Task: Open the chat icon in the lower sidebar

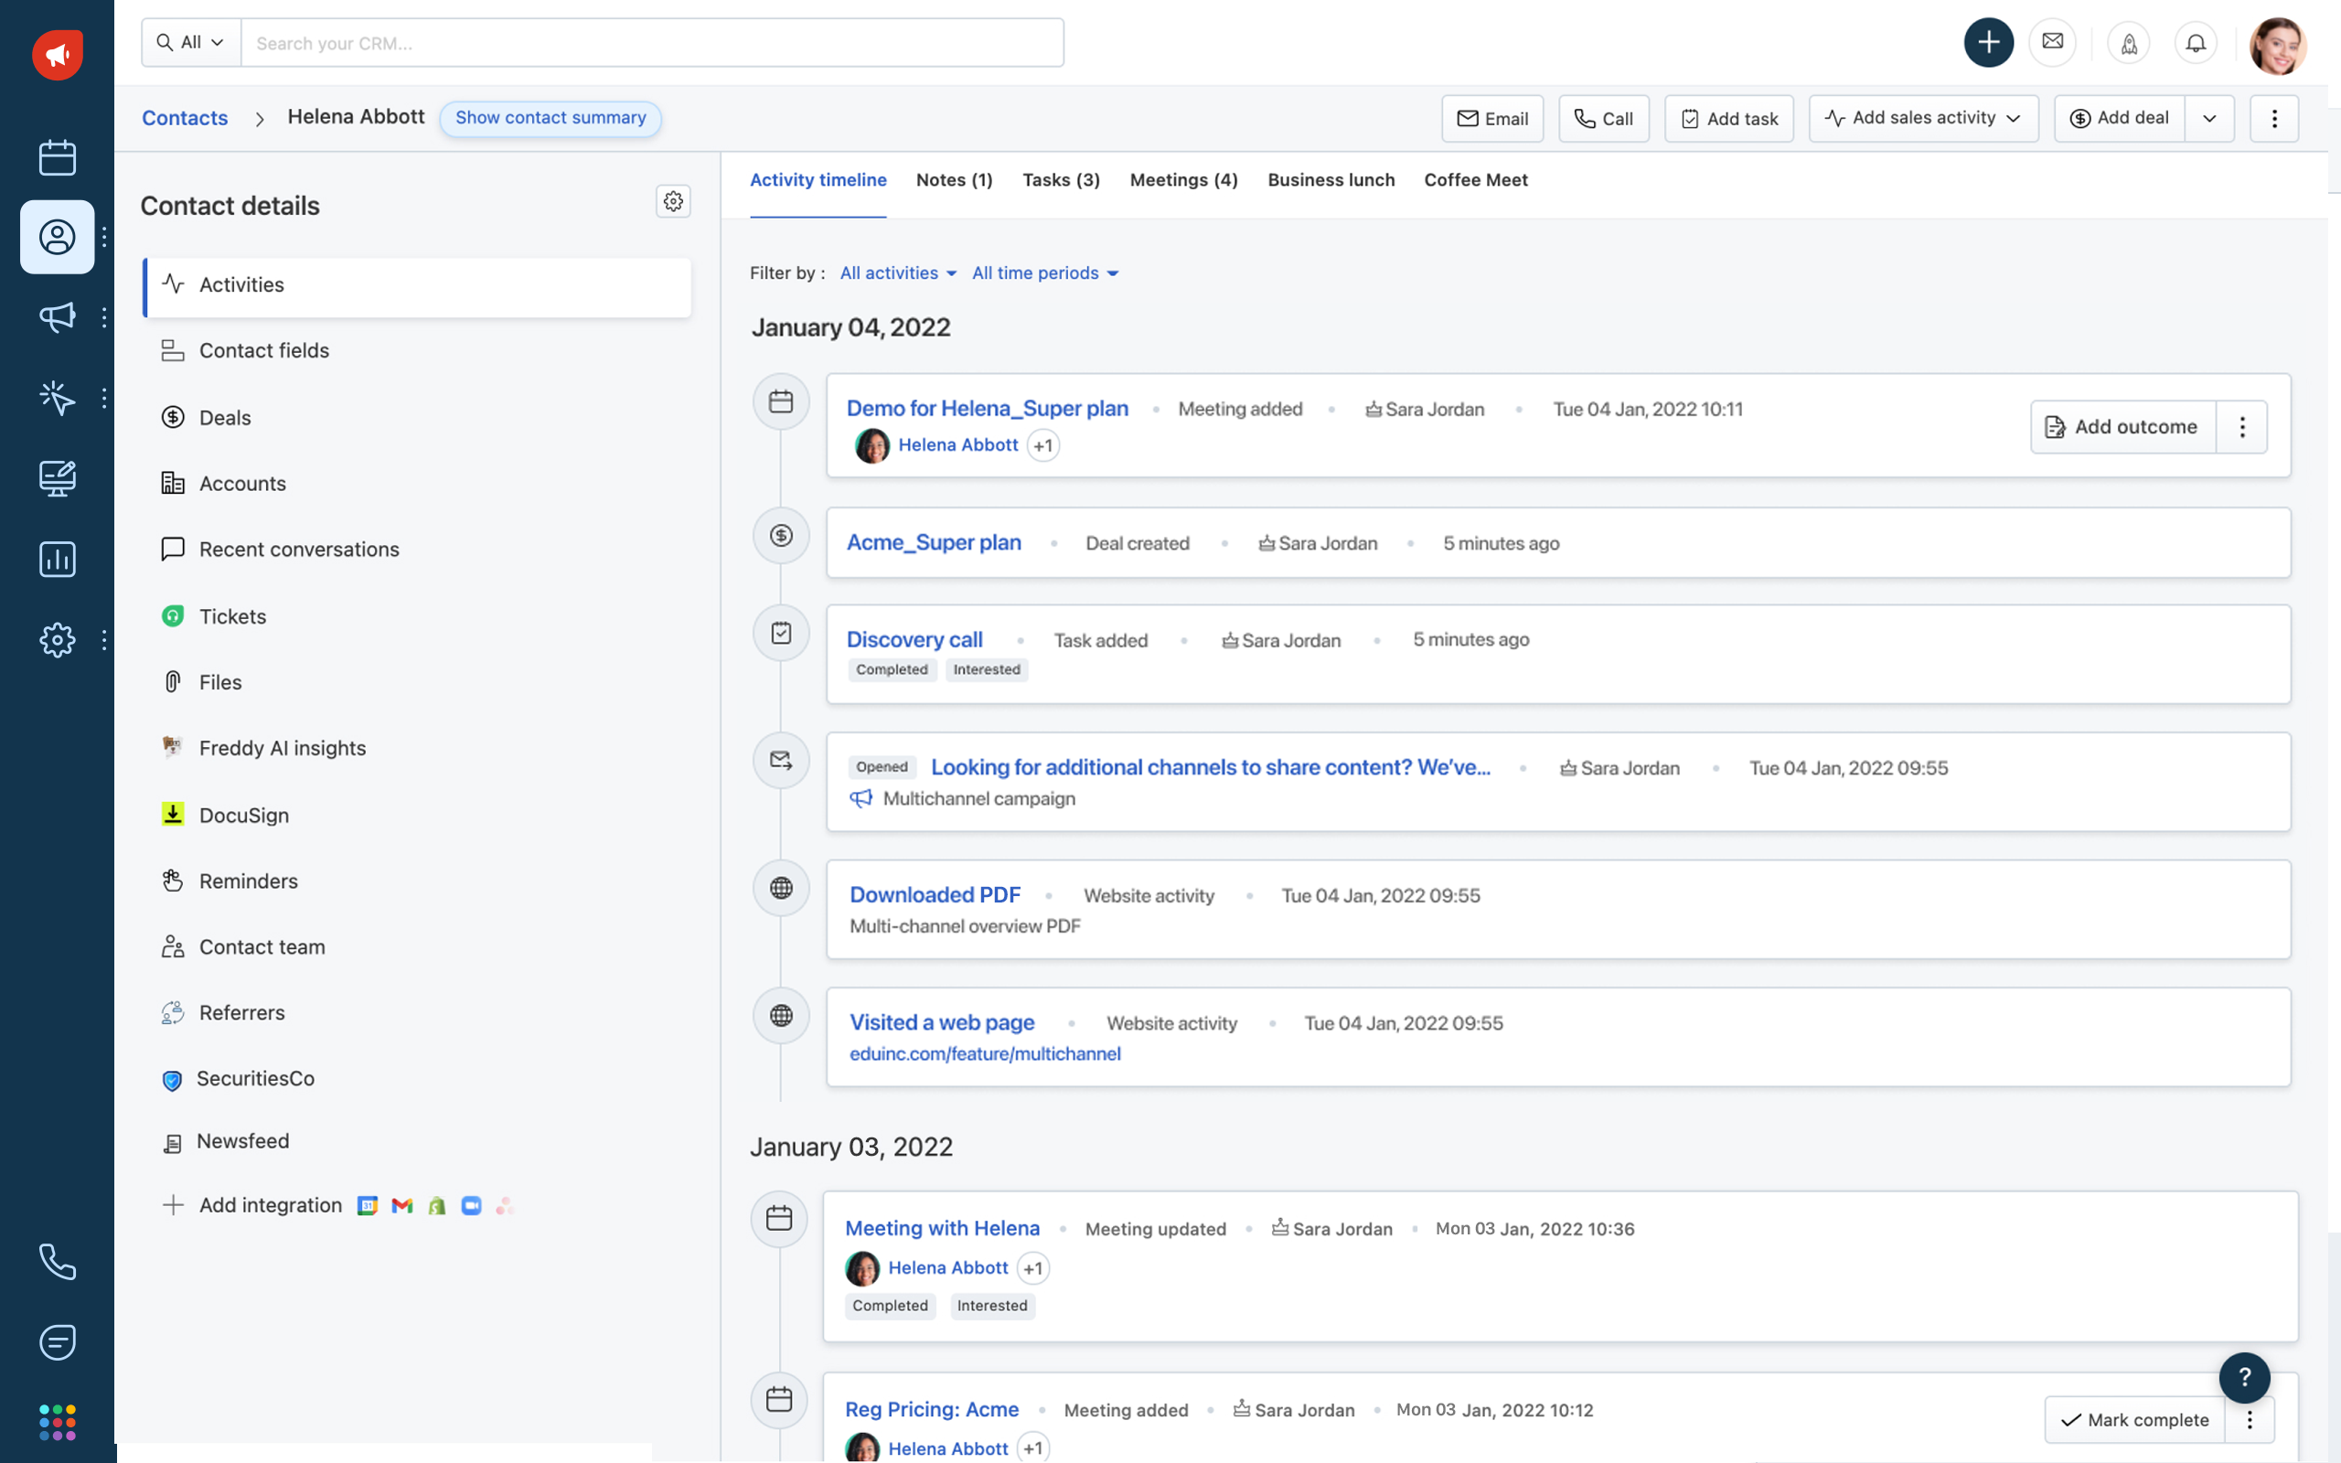Action: 57,1342
